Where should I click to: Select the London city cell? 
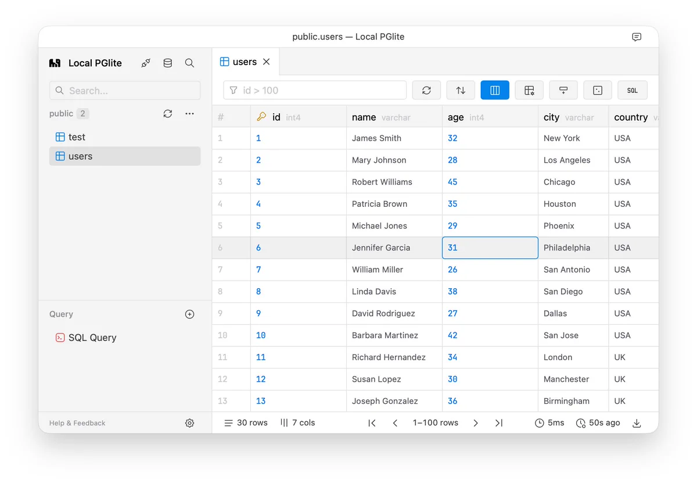(x=573, y=357)
